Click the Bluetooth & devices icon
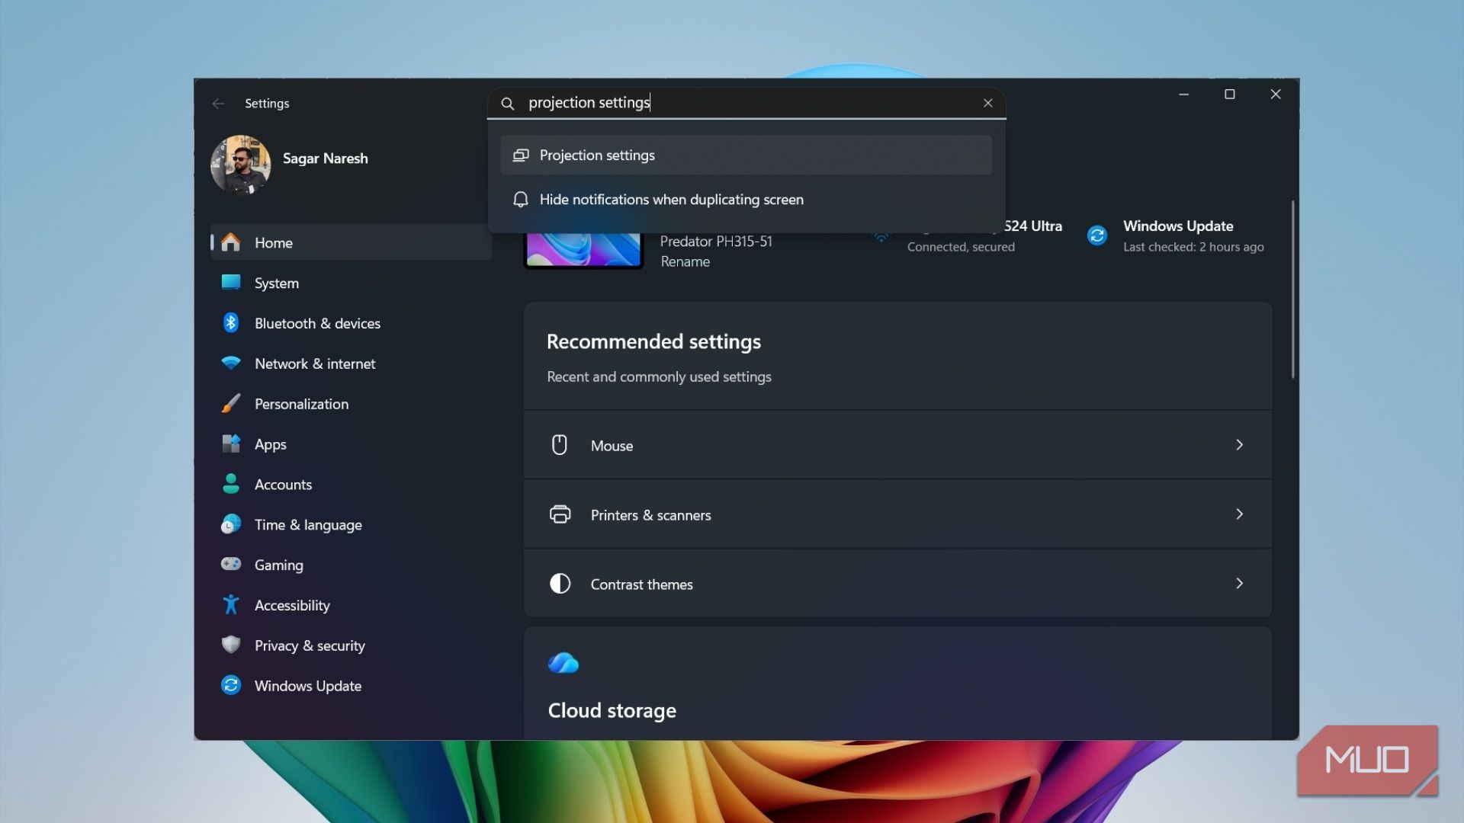 231,323
